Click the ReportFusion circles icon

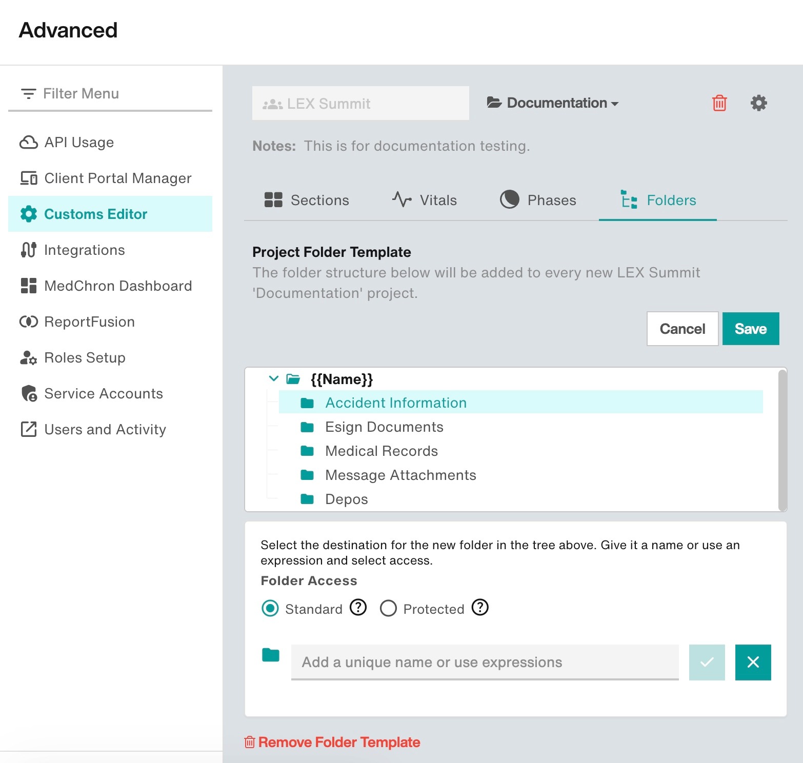29,322
